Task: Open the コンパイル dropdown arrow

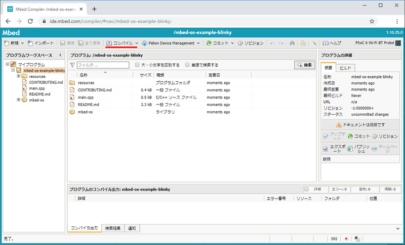Action: pos(137,43)
